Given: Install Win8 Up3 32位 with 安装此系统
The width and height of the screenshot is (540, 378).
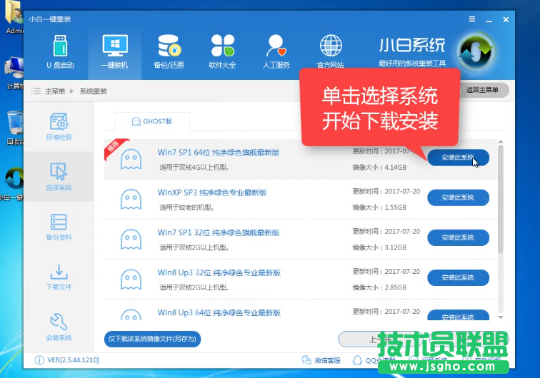Looking at the screenshot, I should [x=458, y=277].
